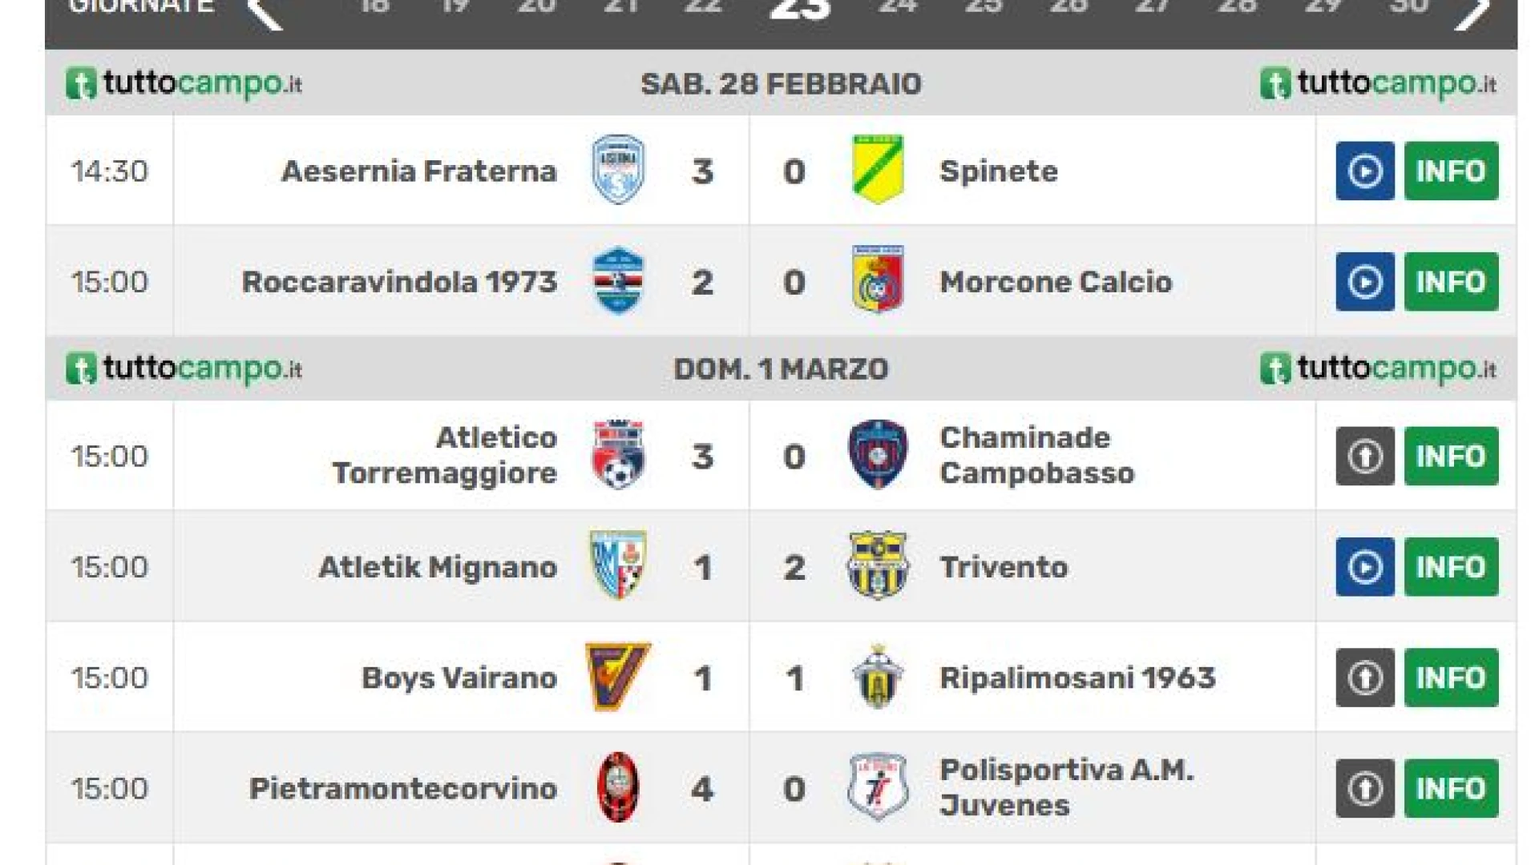Click the tuttocampo.it logo beside Dom. 1 Marzo
The image size is (1539, 865).
(184, 369)
